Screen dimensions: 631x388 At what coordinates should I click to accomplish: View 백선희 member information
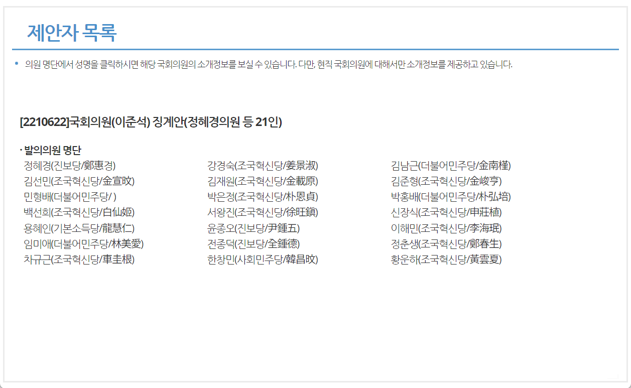[x=79, y=212]
